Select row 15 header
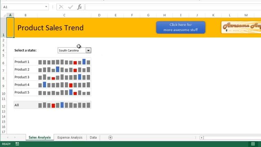The width and height of the screenshot is (261, 147). (x=3, y=122)
